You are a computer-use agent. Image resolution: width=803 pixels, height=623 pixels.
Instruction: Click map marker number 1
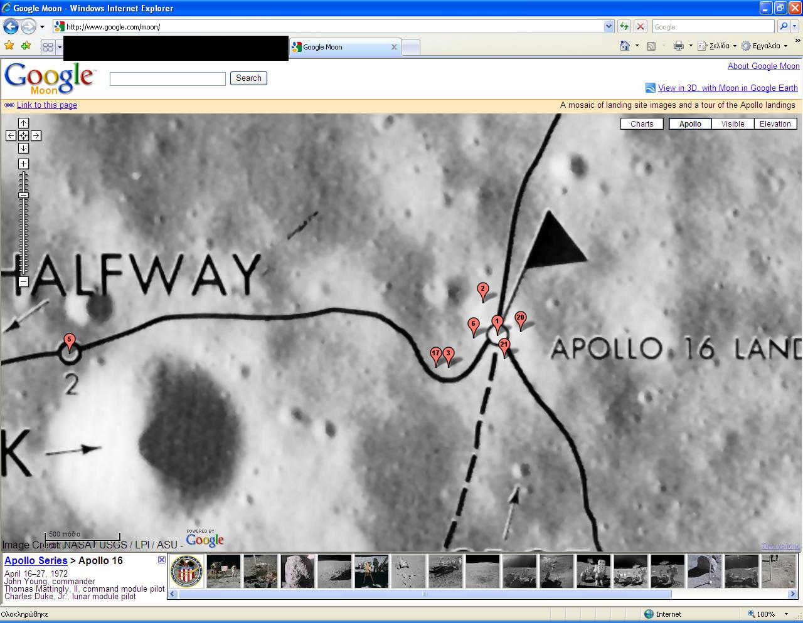pos(497,325)
